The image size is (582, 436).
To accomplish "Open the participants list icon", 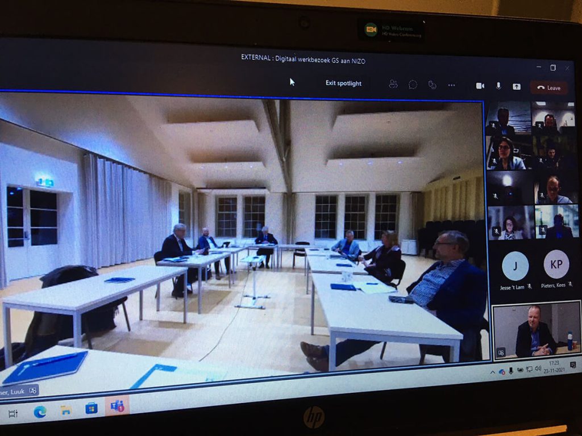I will click(x=393, y=84).
